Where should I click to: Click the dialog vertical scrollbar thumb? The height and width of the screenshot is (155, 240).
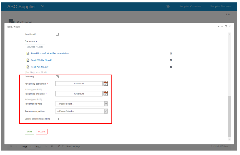coord(229,115)
